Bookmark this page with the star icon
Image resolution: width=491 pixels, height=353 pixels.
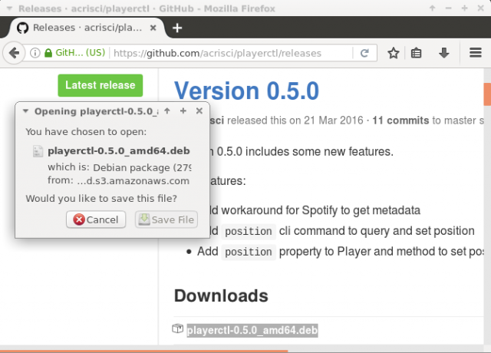pyautogui.click(x=394, y=53)
